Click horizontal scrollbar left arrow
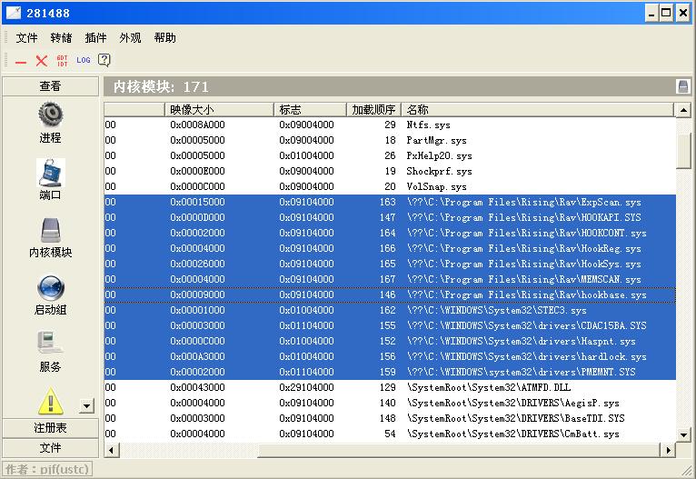Image resolution: width=696 pixels, height=479 pixels. [x=111, y=450]
